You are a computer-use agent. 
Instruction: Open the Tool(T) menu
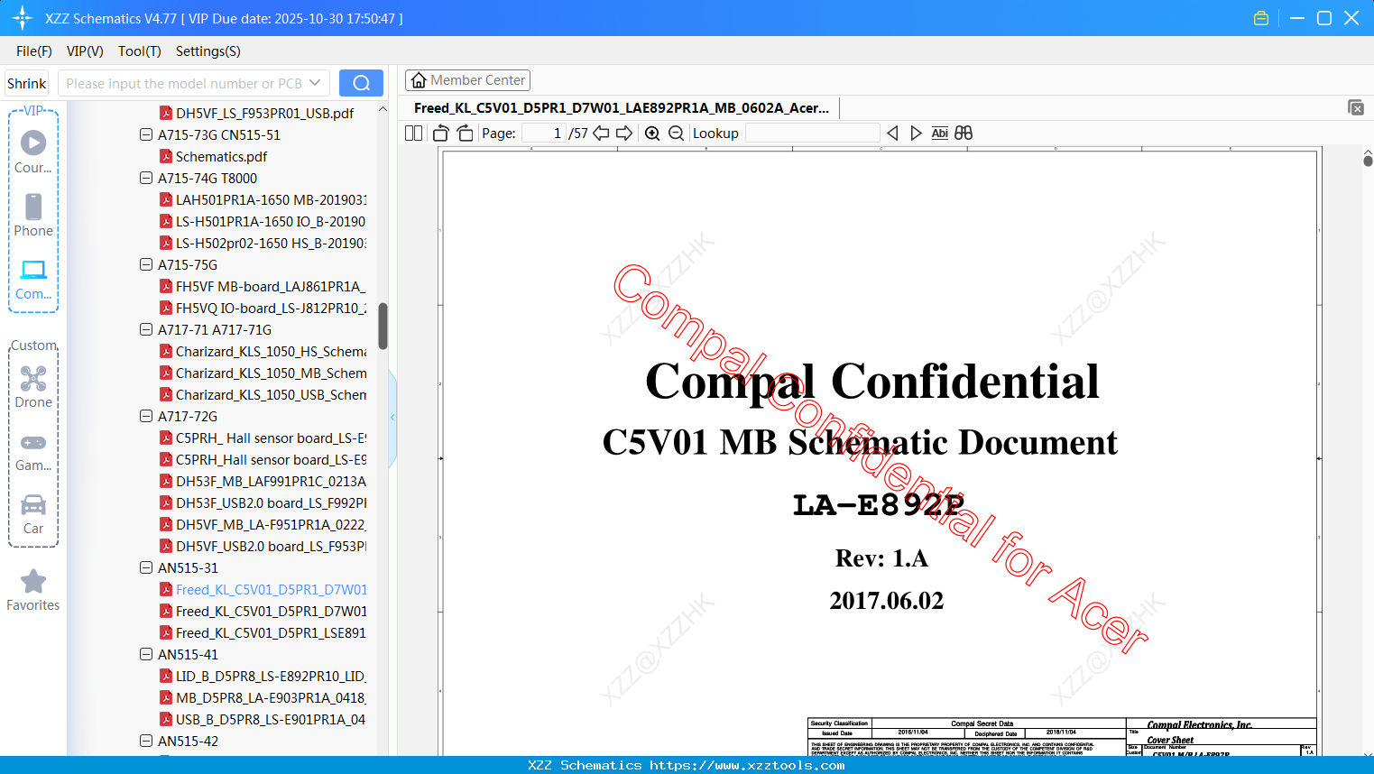click(x=140, y=51)
